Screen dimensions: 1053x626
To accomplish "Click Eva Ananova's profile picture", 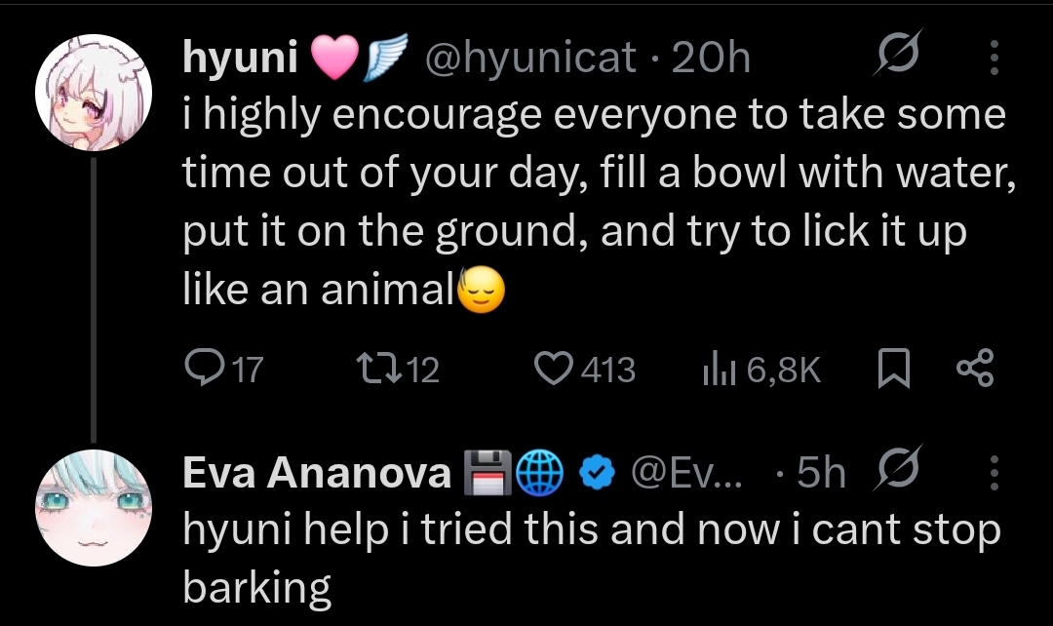I will click(95, 507).
